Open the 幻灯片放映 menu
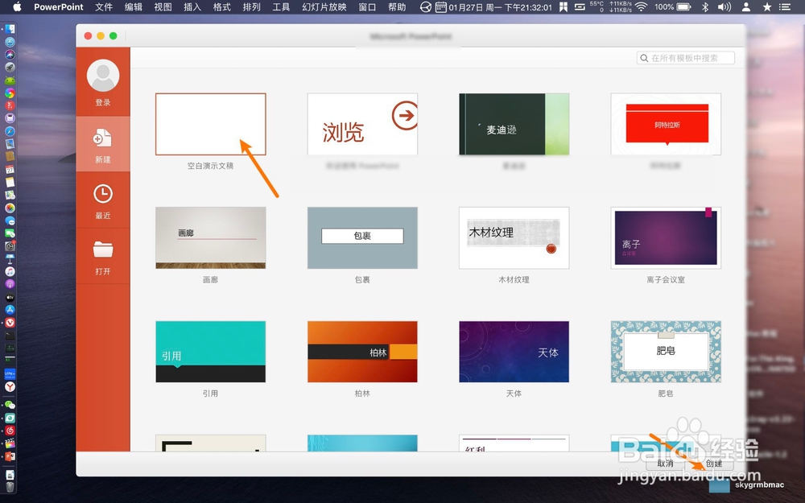 pos(324,6)
